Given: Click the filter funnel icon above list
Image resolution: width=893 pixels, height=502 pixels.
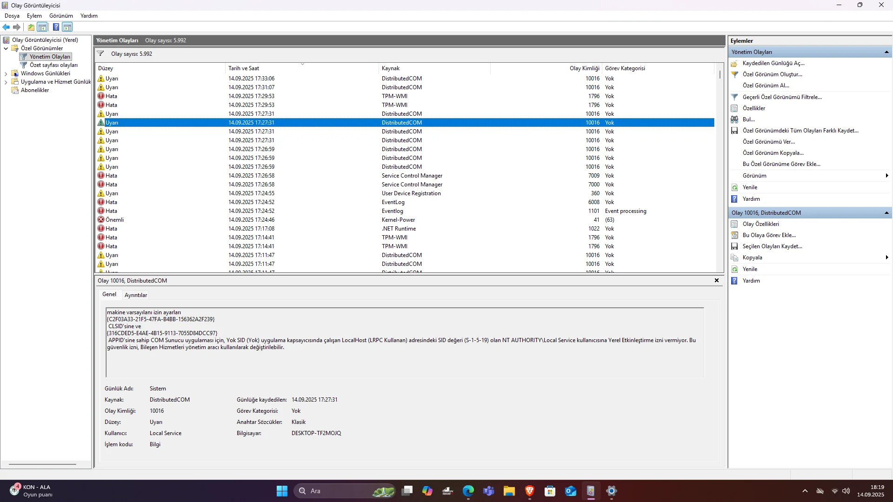Looking at the screenshot, I should click(100, 54).
